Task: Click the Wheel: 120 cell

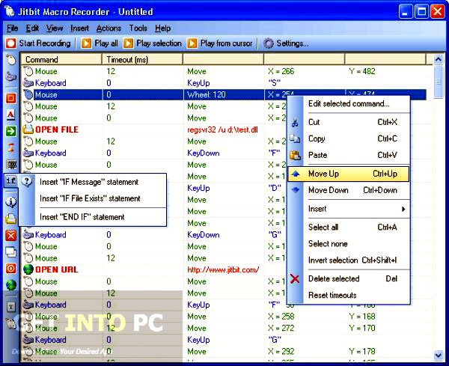Action: point(207,95)
